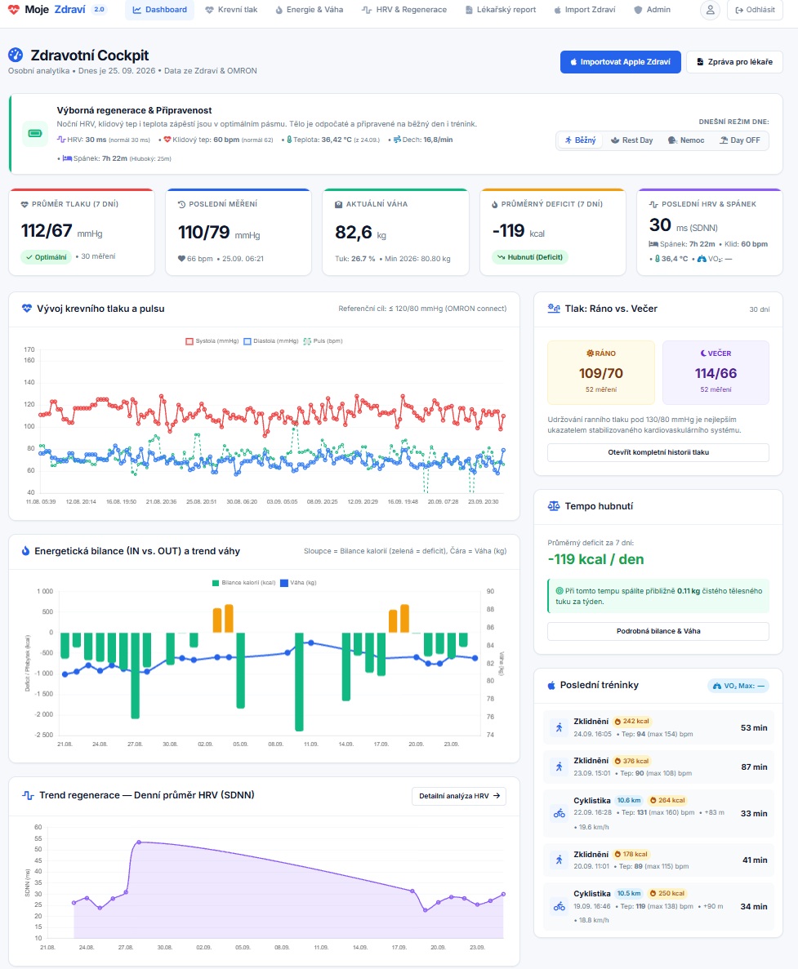Open the user profile icon button
This screenshot has height=969, width=798.
711,10
